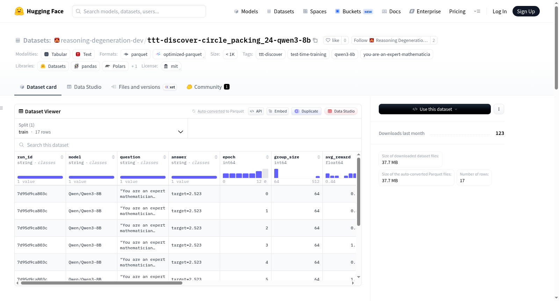This screenshot has height=301, width=559.
Task: Click the Hugging Face logo
Action: pos(39,11)
